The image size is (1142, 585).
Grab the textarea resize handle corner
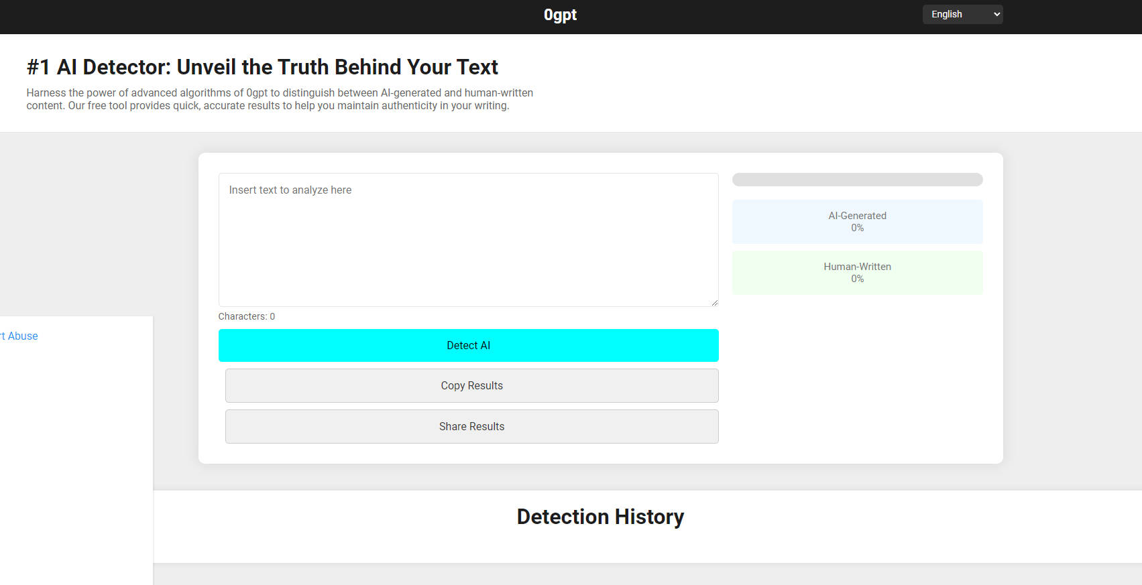(714, 302)
